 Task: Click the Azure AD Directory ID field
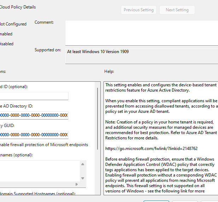point(34,115)
